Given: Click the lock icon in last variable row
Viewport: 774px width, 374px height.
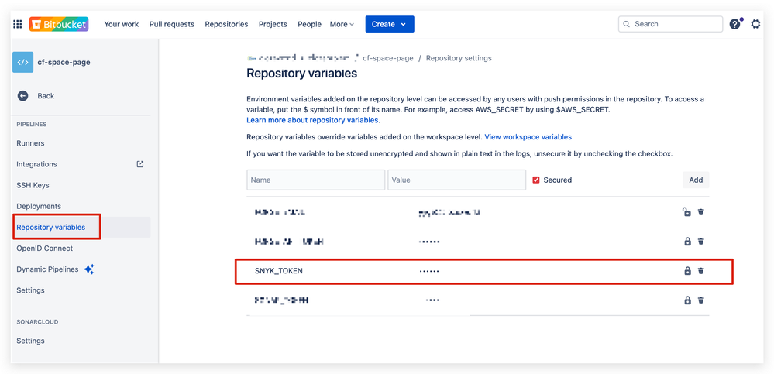Looking at the screenshot, I should tap(687, 300).
